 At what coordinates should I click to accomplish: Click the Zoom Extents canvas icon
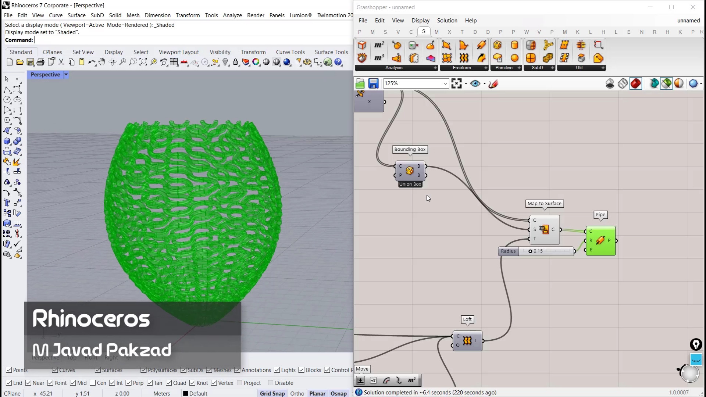pyautogui.click(x=456, y=83)
